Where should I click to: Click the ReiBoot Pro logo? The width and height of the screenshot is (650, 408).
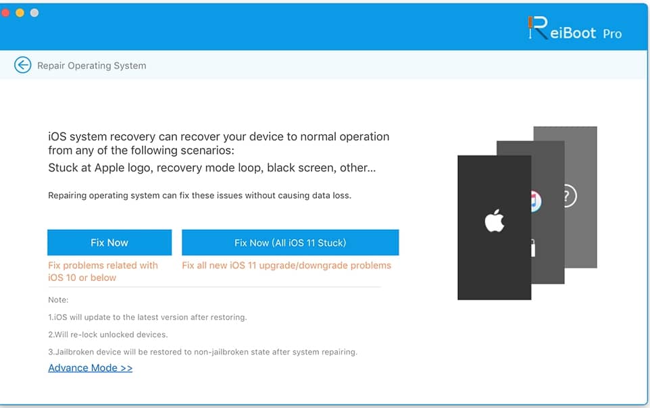coord(576,29)
